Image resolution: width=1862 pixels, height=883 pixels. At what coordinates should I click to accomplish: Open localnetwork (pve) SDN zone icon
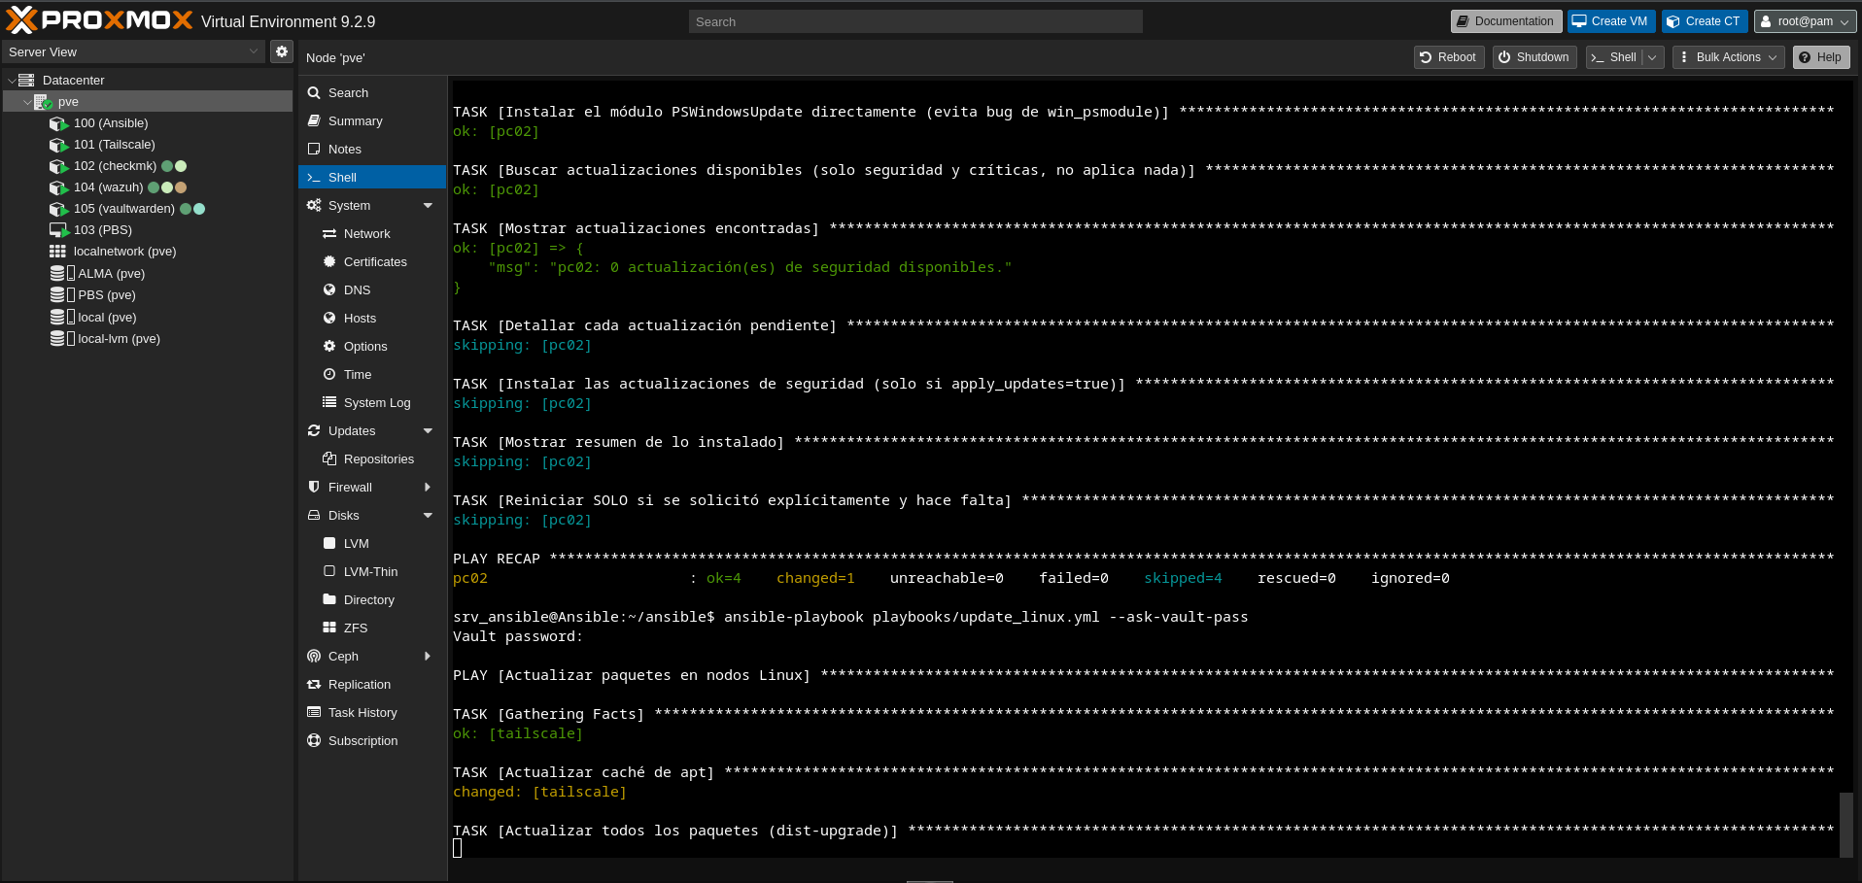click(x=58, y=252)
